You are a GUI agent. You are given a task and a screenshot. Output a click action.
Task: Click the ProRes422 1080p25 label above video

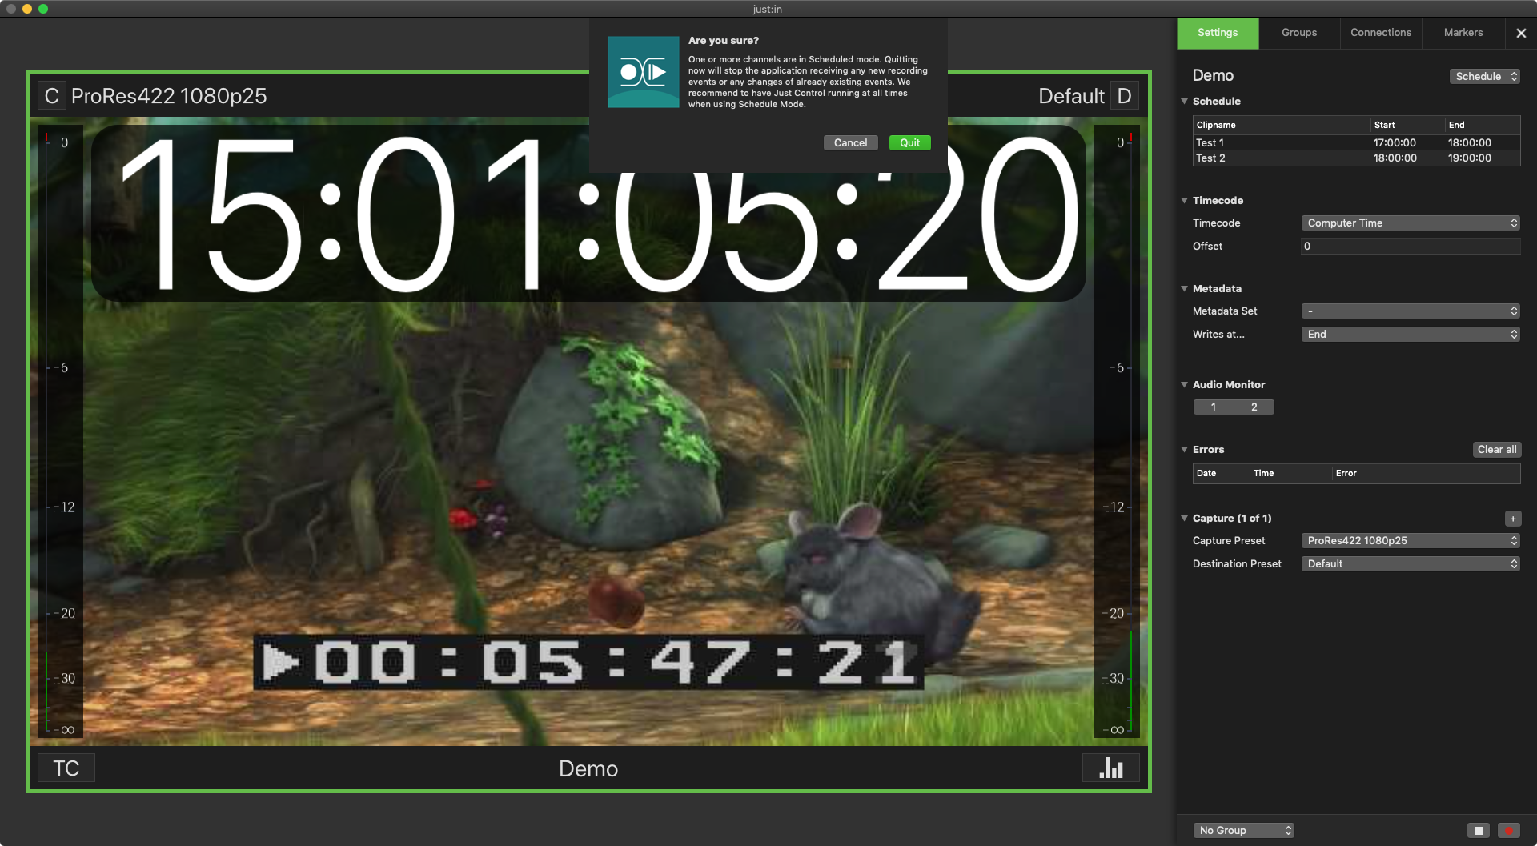coord(169,96)
